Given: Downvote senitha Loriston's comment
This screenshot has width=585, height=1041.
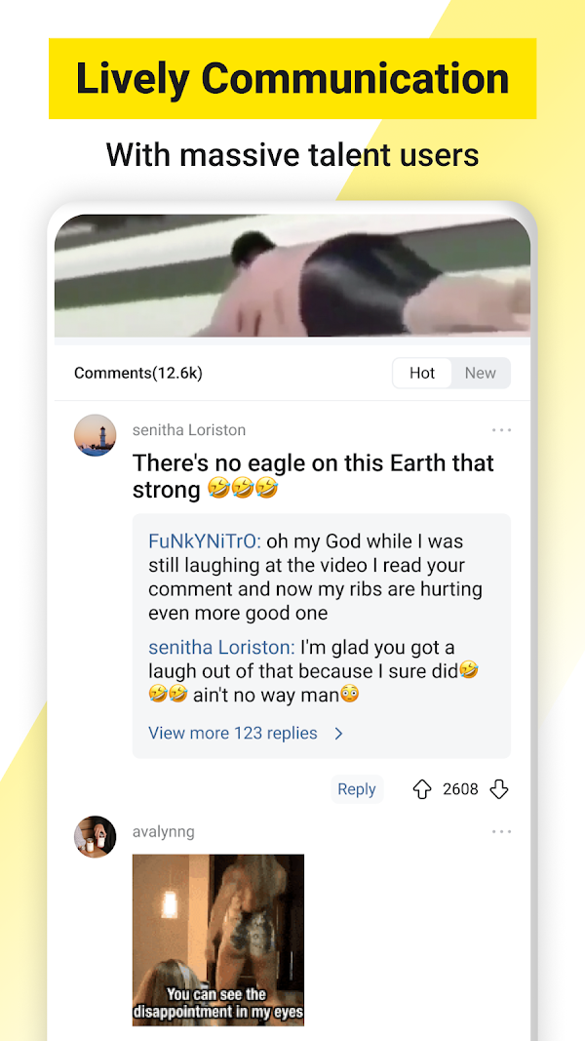Looking at the screenshot, I should (x=499, y=788).
